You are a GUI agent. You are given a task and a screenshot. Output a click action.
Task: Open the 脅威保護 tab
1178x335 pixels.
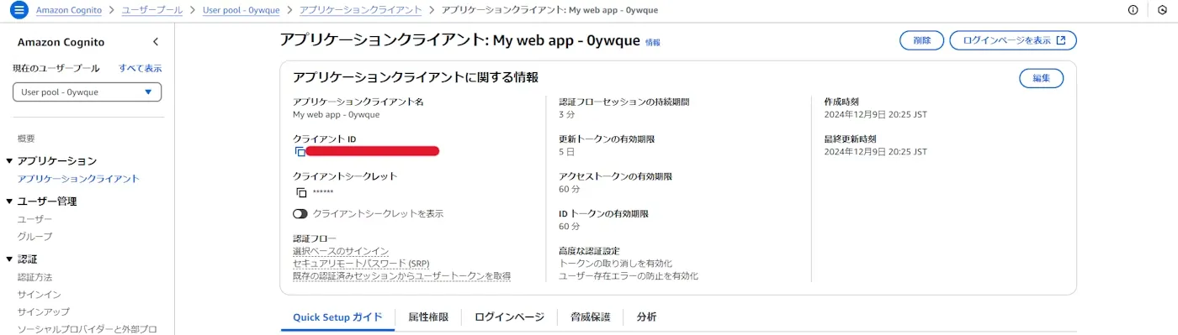coord(591,317)
